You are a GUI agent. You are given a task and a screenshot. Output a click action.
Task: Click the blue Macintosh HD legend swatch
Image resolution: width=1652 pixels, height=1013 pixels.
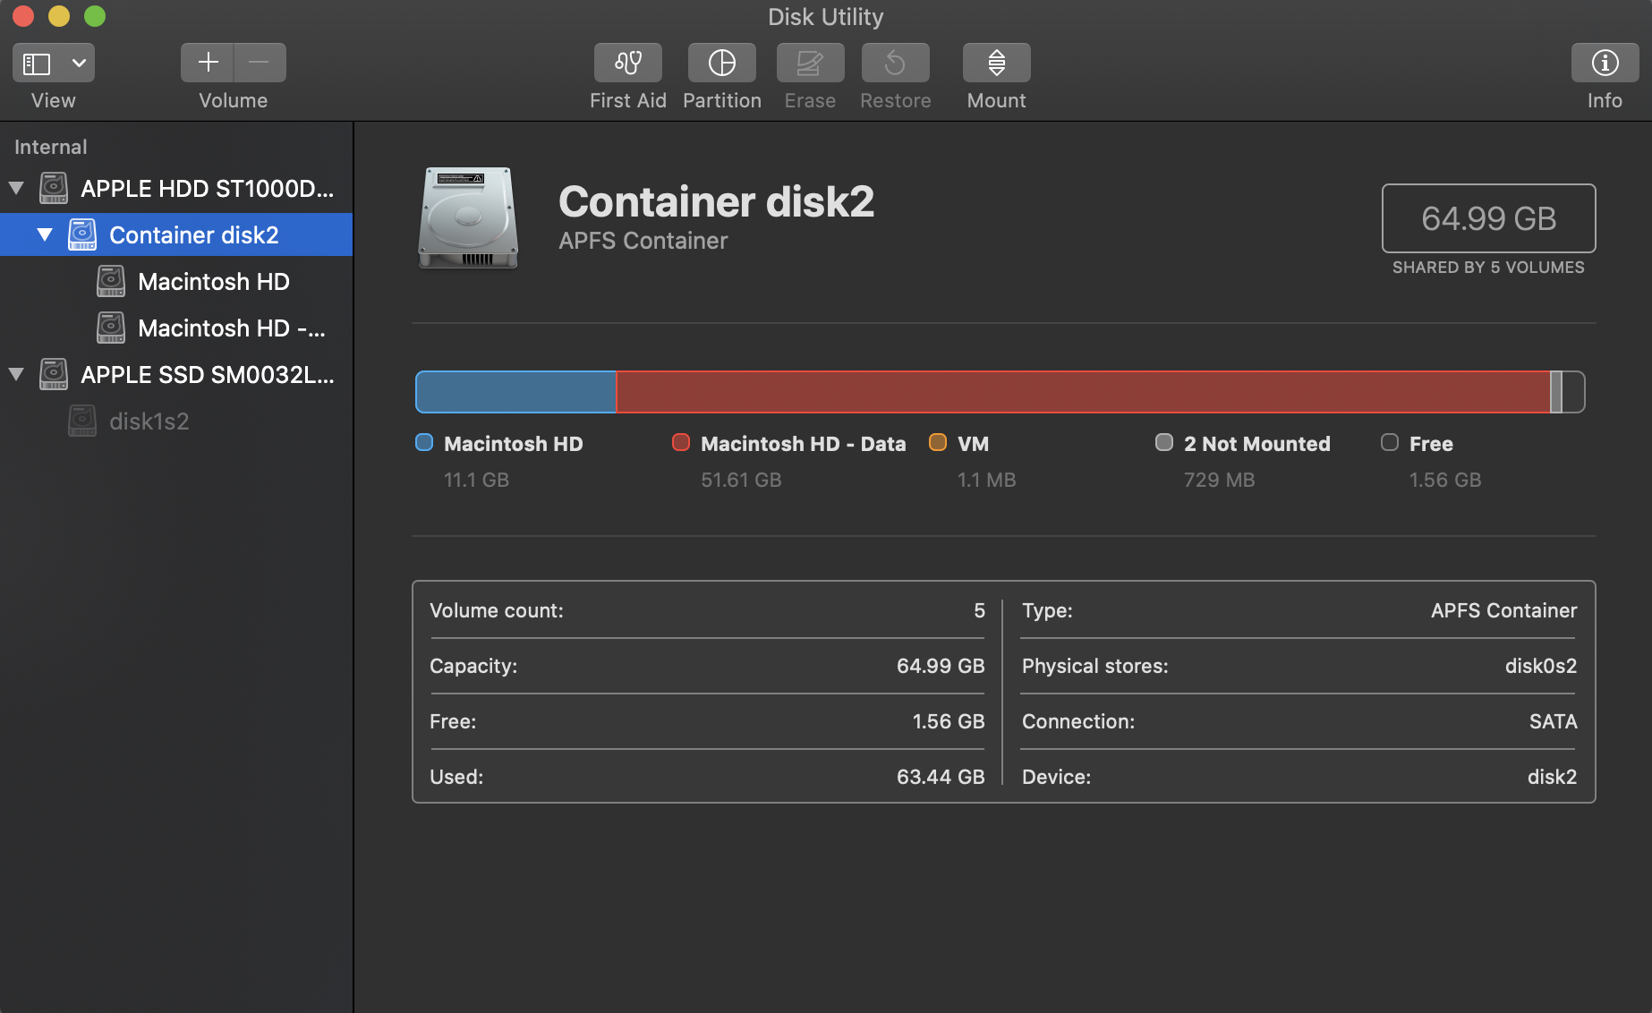click(424, 442)
